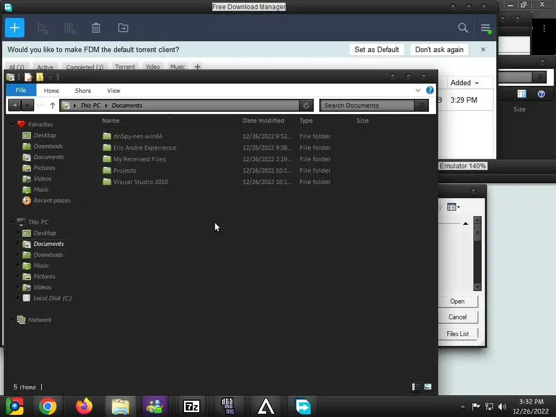Viewport: 556px width, 417px height.
Task: Click the move-to-folder icon in FDM toolbar
Action: (123, 28)
